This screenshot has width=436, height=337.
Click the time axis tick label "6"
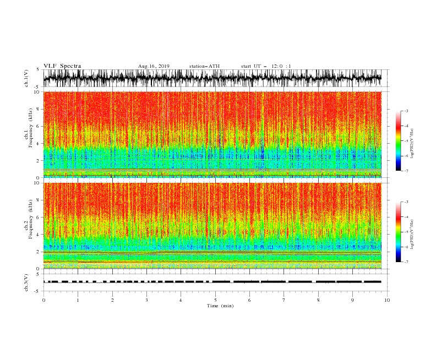(x=249, y=300)
